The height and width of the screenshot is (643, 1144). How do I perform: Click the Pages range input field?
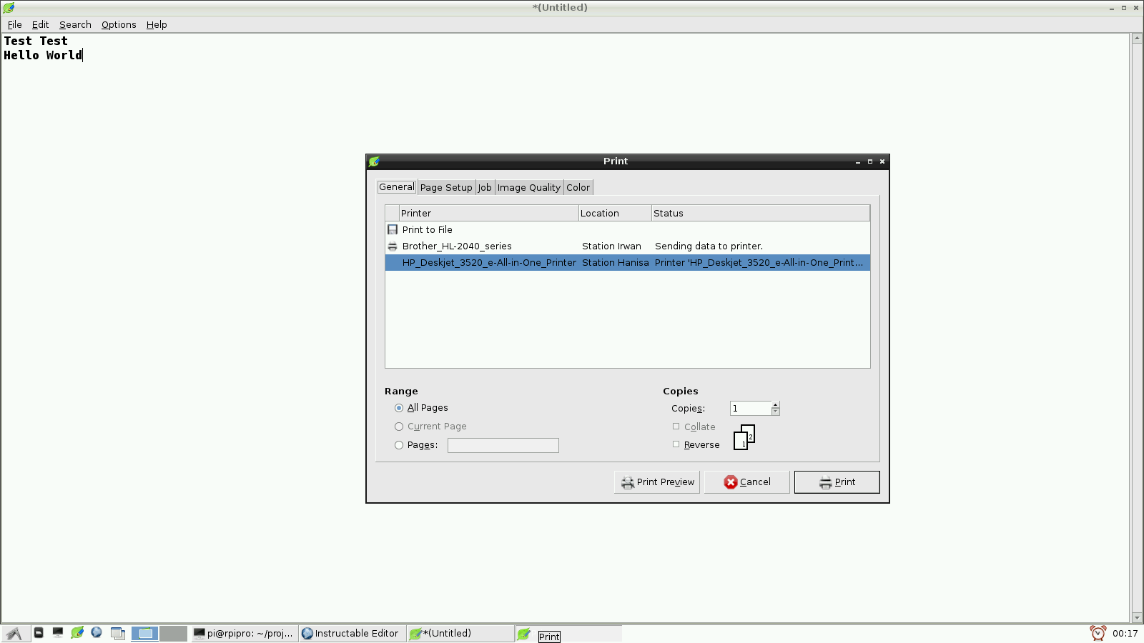click(503, 444)
